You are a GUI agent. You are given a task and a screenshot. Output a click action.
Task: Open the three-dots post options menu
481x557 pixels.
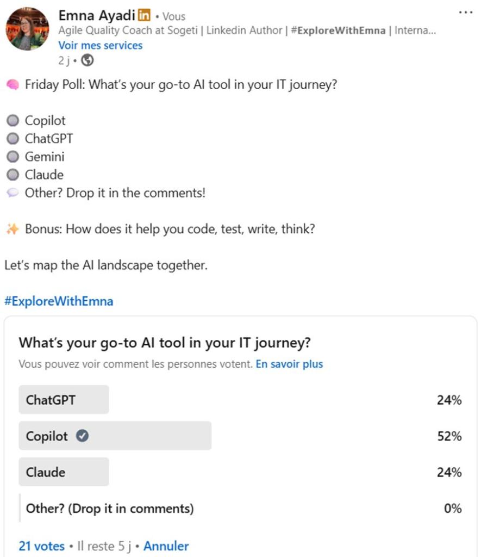click(465, 13)
